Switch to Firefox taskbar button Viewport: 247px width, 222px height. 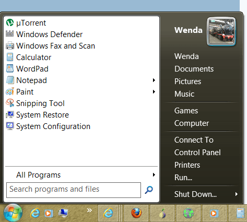point(136,213)
